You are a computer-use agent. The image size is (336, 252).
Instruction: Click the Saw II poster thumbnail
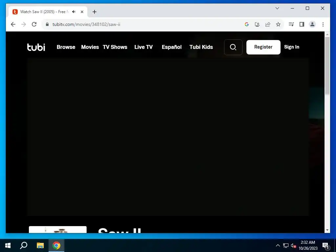coord(58,229)
